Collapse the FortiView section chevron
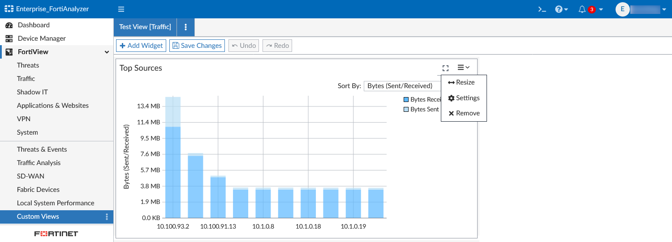Viewport: 672px width, 242px height. 107,52
